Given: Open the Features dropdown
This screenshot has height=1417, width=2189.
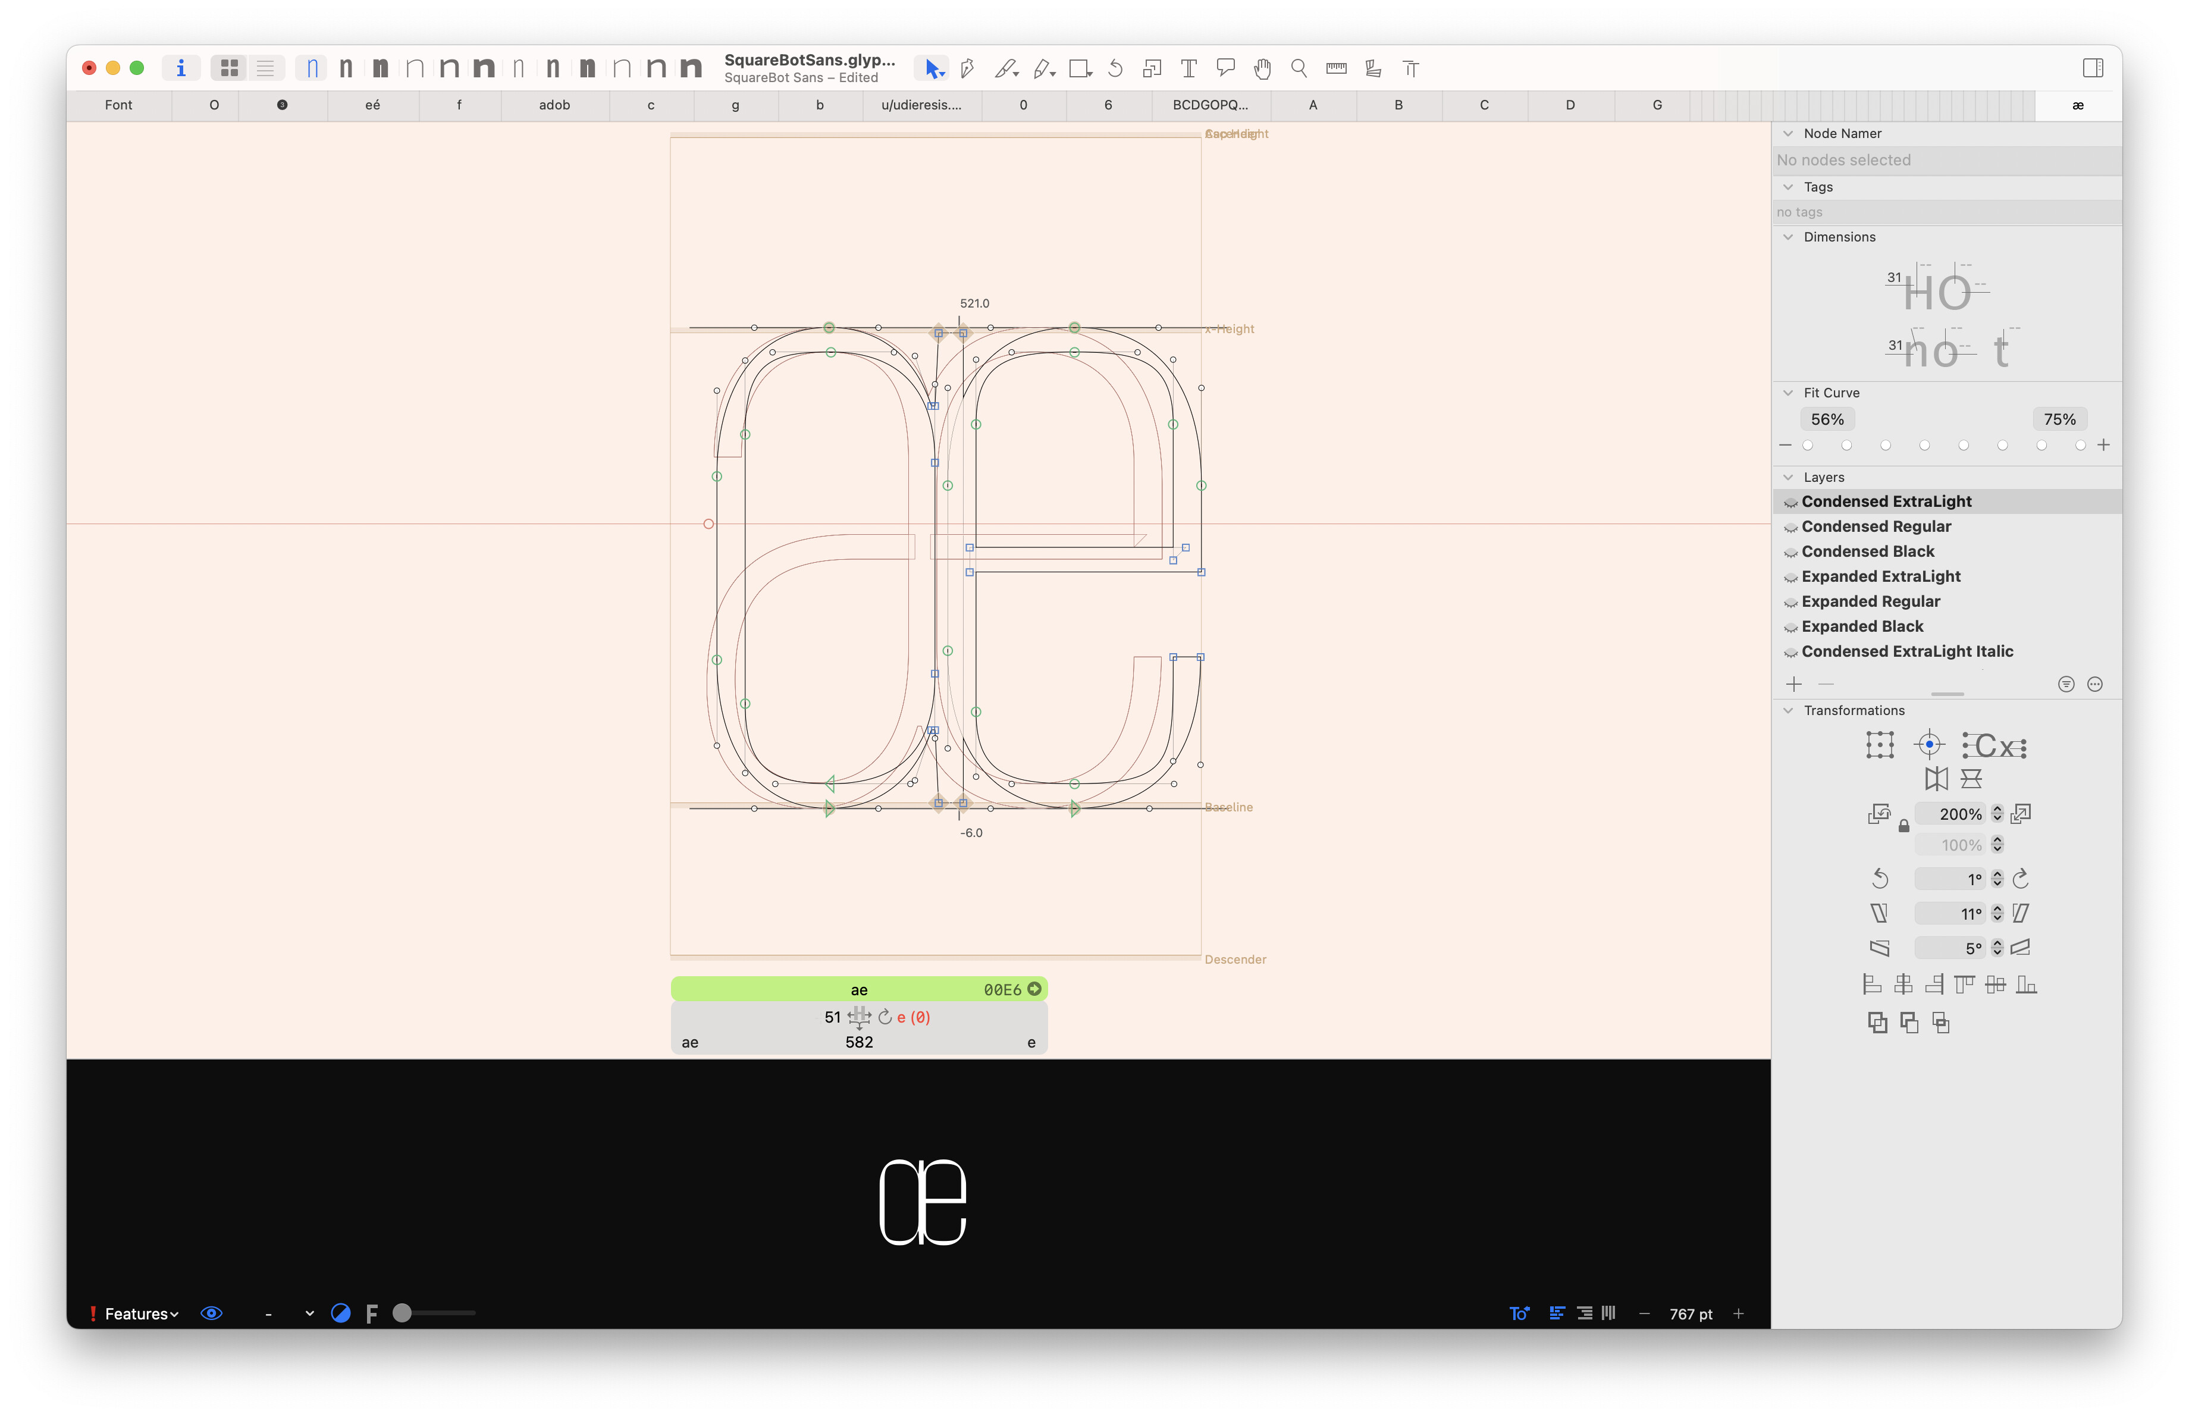Looking at the screenshot, I should (141, 1313).
